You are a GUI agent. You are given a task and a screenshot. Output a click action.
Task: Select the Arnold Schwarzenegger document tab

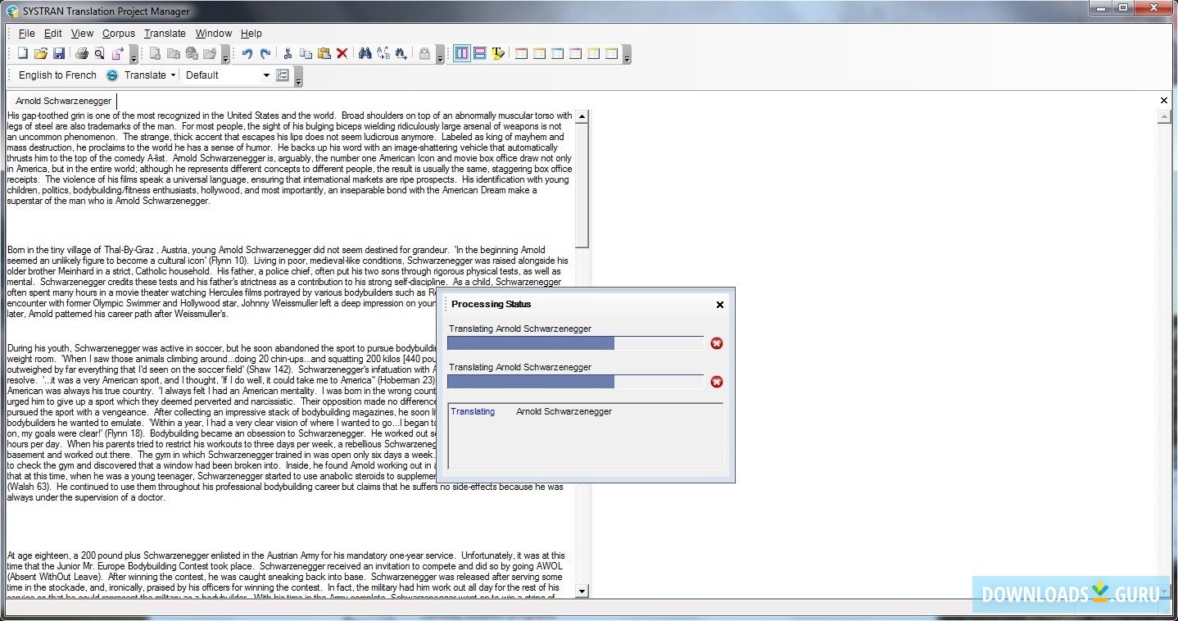(x=63, y=101)
